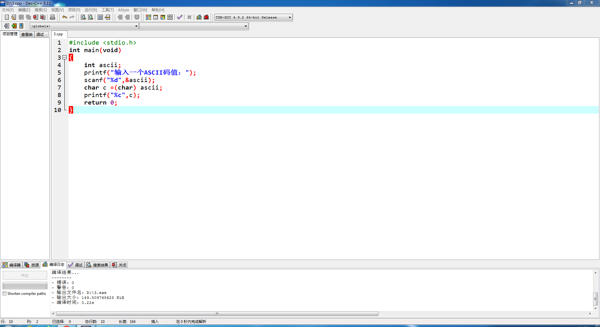Screen dimensions: 600x327
Task: Open the AStyle menu
Action: pos(123,10)
